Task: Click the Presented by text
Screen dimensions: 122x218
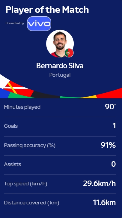Action: coord(15,23)
